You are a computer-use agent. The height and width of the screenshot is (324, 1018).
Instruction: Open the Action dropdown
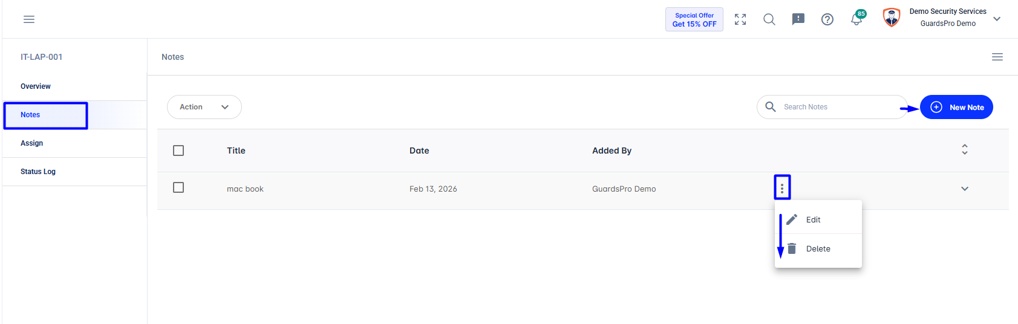point(204,107)
